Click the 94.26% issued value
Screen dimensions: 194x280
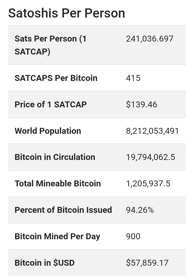tap(140, 210)
